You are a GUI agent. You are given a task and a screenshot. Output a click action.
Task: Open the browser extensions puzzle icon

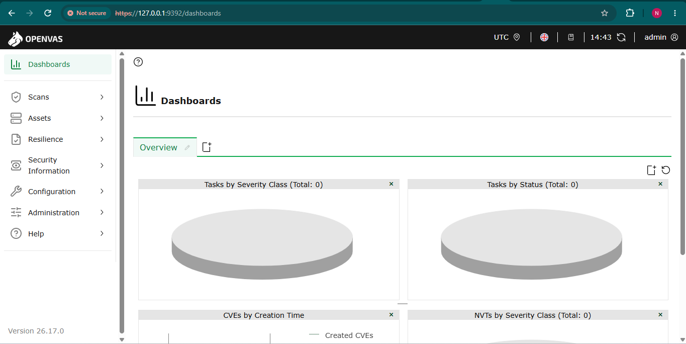[x=630, y=13]
